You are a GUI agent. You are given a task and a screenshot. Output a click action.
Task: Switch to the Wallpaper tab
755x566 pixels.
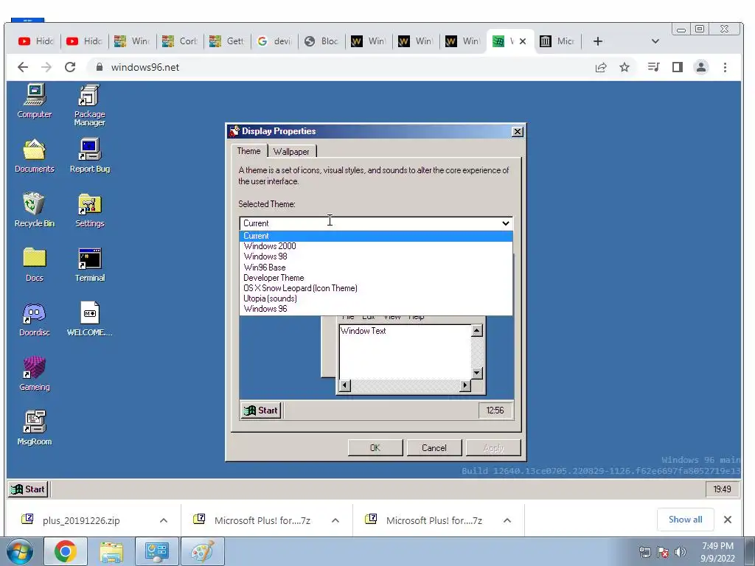point(291,152)
